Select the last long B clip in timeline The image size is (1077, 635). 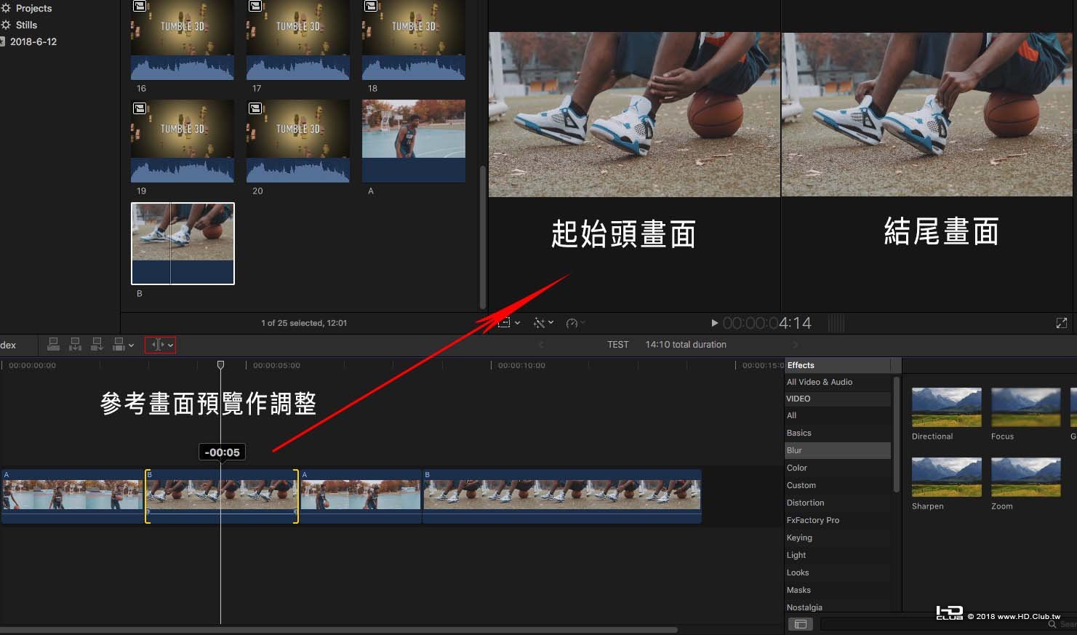click(562, 496)
